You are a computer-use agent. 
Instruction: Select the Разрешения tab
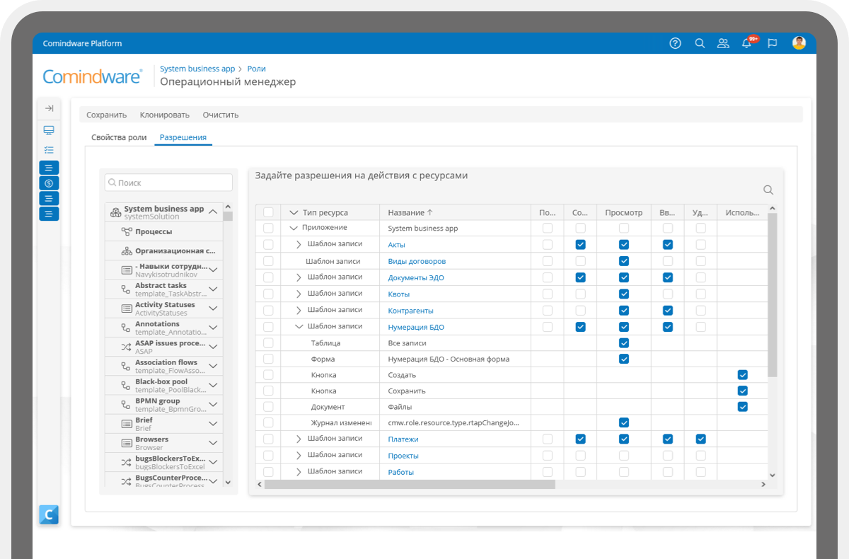[x=183, y=137]
